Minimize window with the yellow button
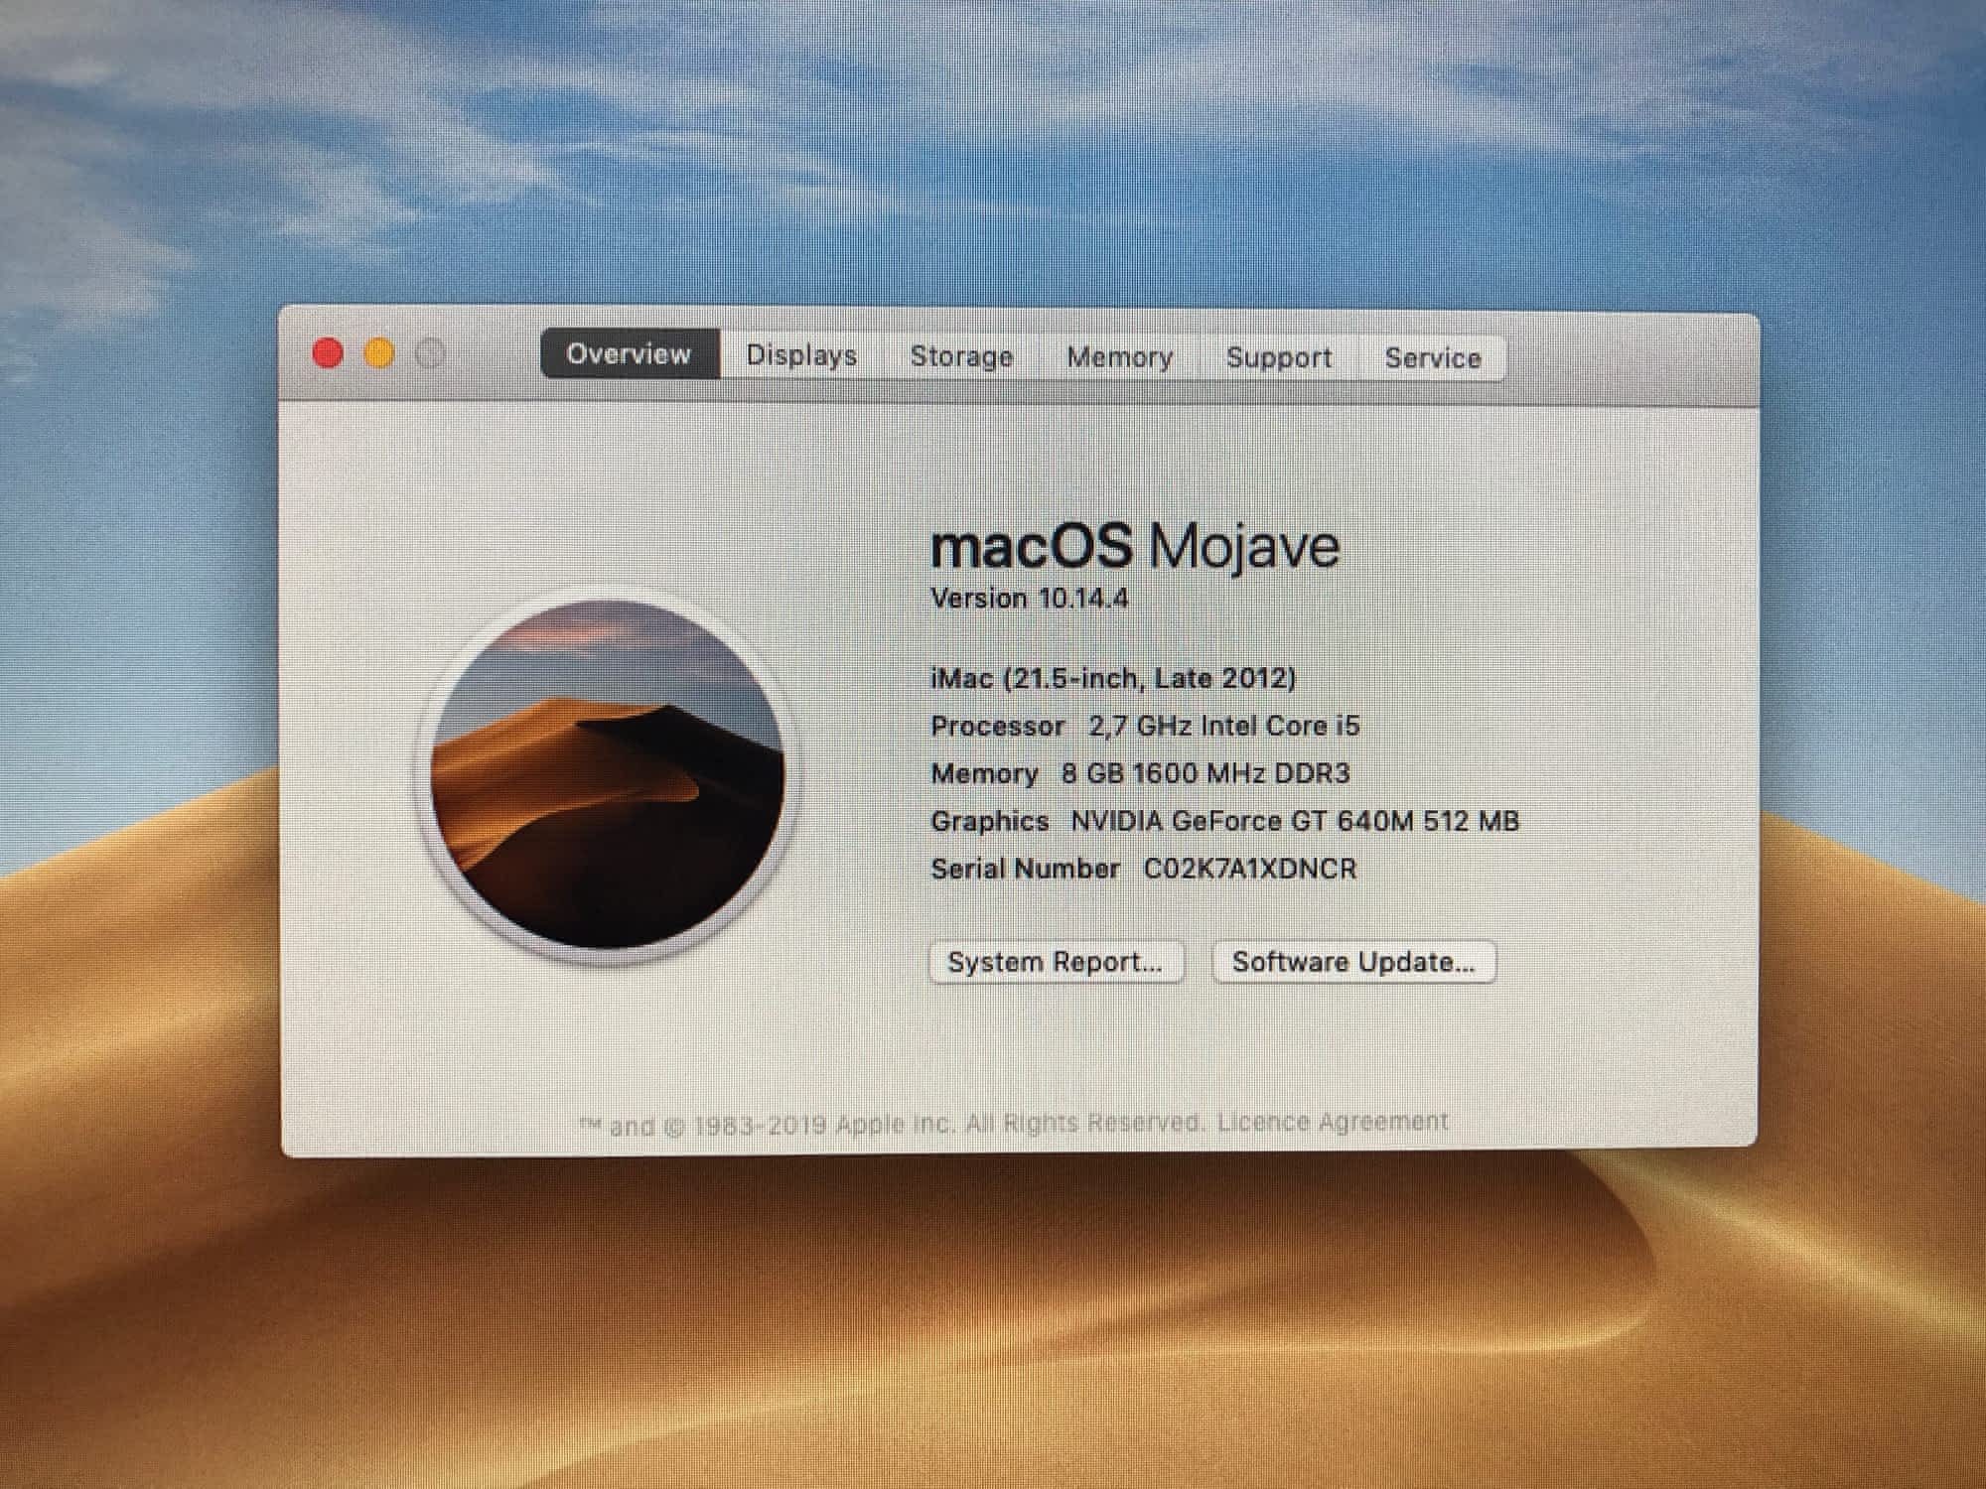Image resolution: width=1986 pixels, height=1489 pixels. 379,353
